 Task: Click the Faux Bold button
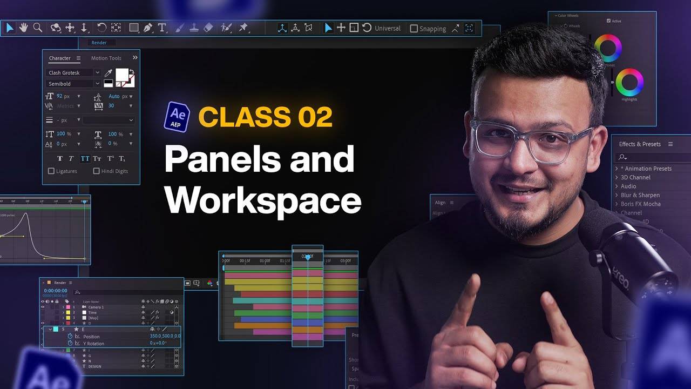[60, 158]
